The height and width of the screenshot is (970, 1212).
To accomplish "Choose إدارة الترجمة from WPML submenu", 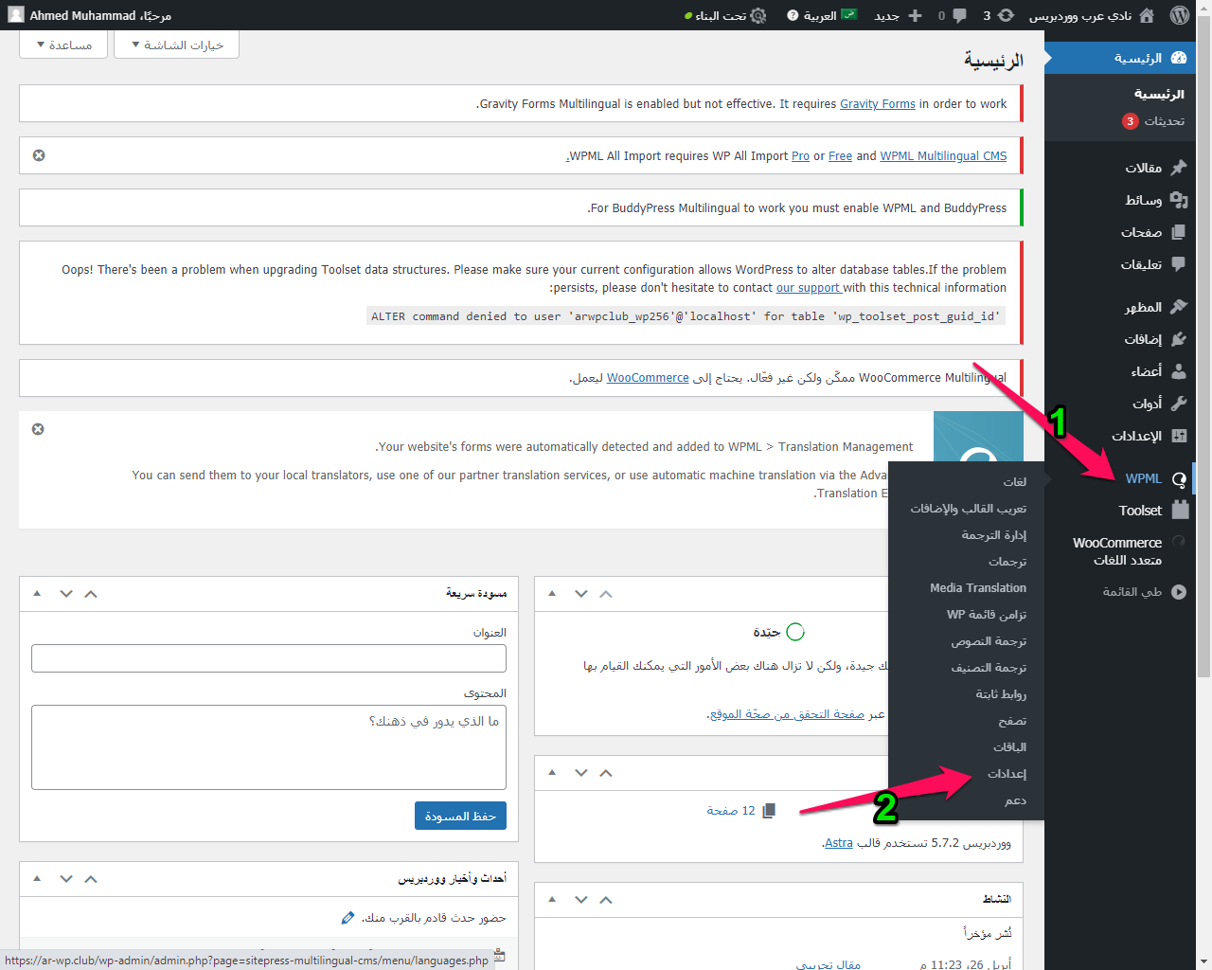I will click(x=993, y=535).
